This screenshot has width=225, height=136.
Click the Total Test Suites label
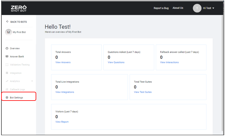(143, 82)
